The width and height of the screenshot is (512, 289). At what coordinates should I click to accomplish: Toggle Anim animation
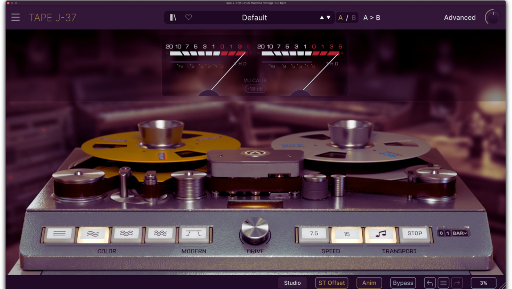click(369, 283)
